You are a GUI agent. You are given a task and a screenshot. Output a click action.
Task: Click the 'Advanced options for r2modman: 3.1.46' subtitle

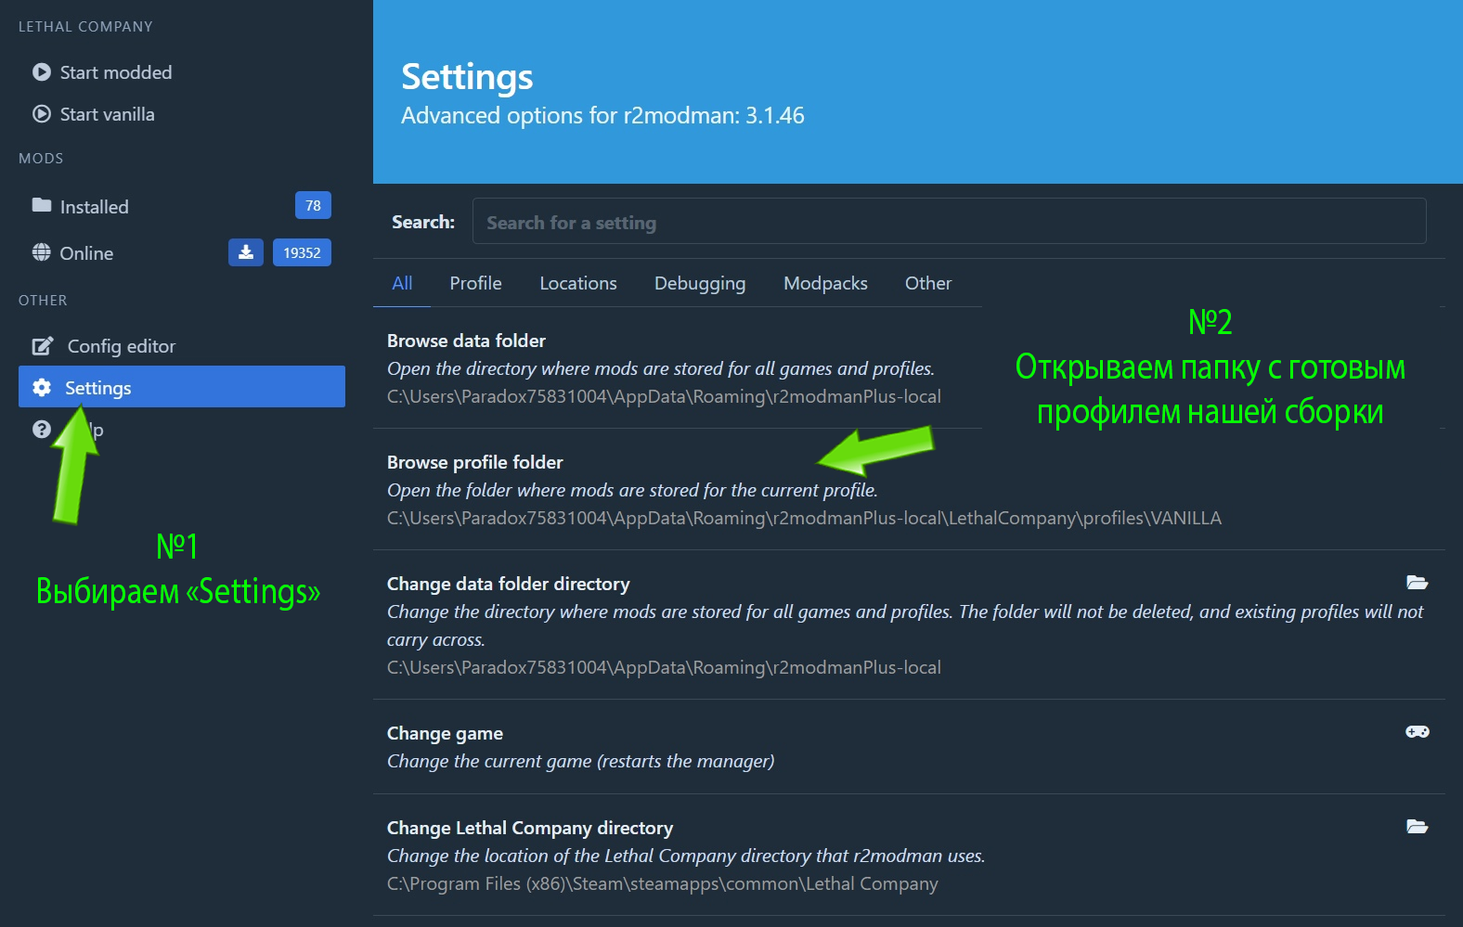(x=602, y=116)
